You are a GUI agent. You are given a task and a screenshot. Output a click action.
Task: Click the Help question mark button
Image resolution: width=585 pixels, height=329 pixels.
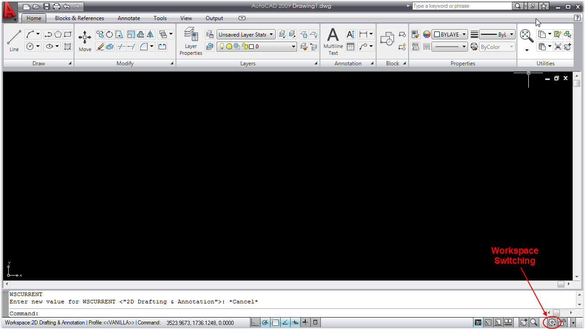click(577, 17)
